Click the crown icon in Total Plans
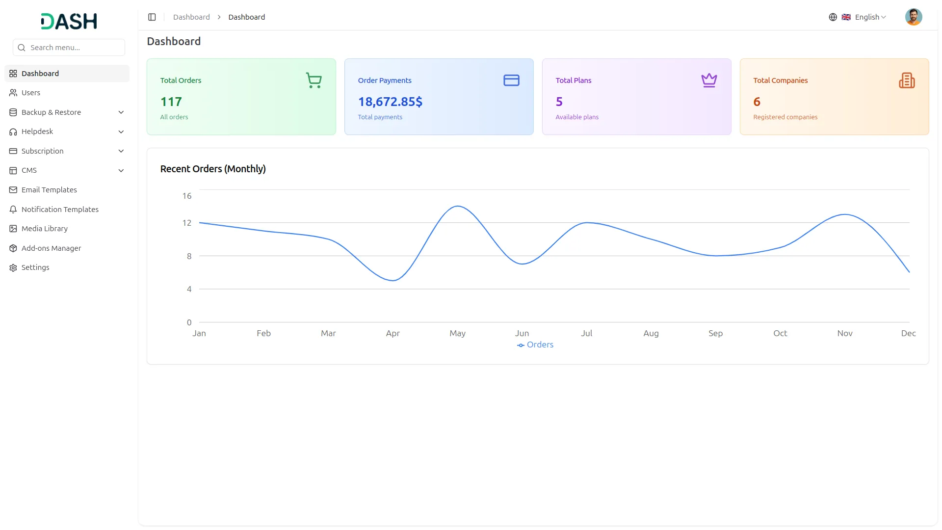This screenshot has height=530, width=942. [709, 80]
